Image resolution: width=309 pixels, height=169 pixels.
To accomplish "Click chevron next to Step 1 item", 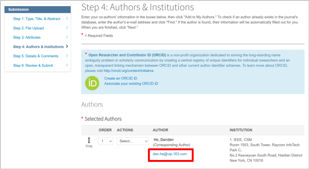I will [67, 18].
